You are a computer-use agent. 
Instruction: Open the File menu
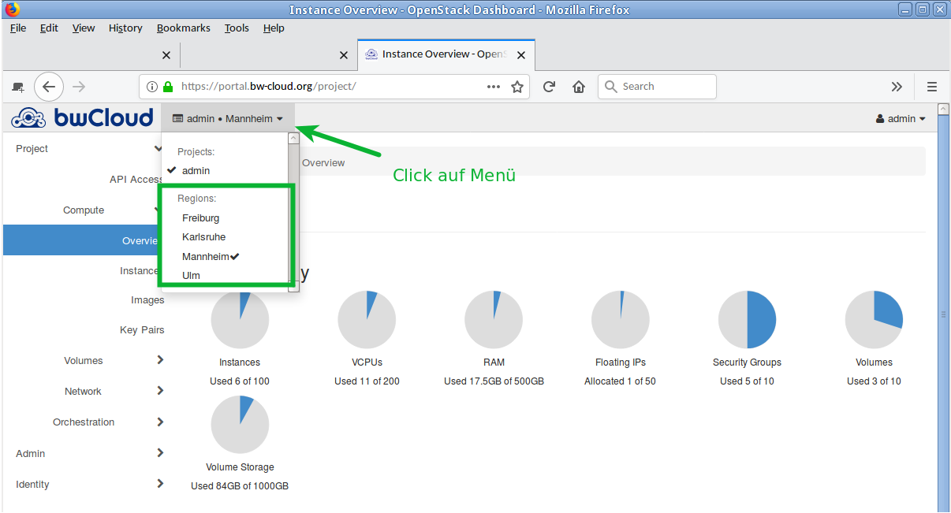(18, 28)
